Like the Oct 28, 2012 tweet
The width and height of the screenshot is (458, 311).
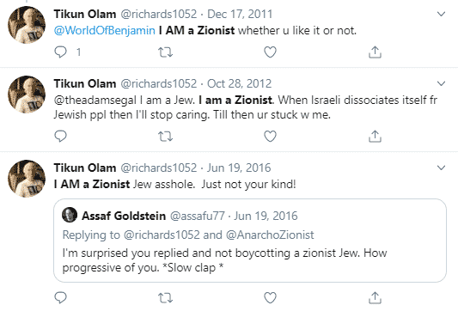click(270, 137)
